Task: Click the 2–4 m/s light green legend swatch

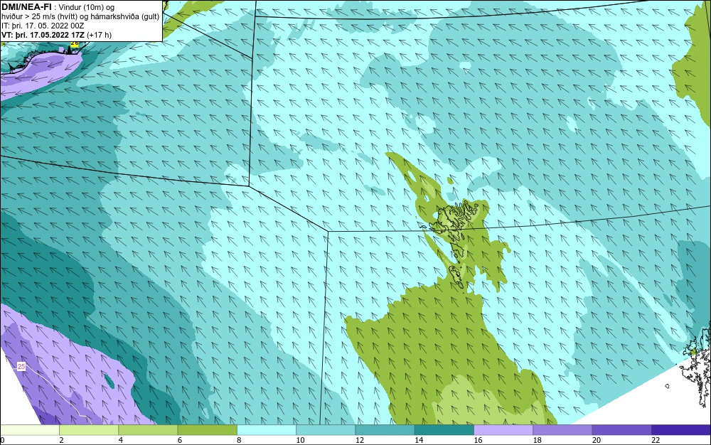Action: pyautogui.click(x=89, y=430)
